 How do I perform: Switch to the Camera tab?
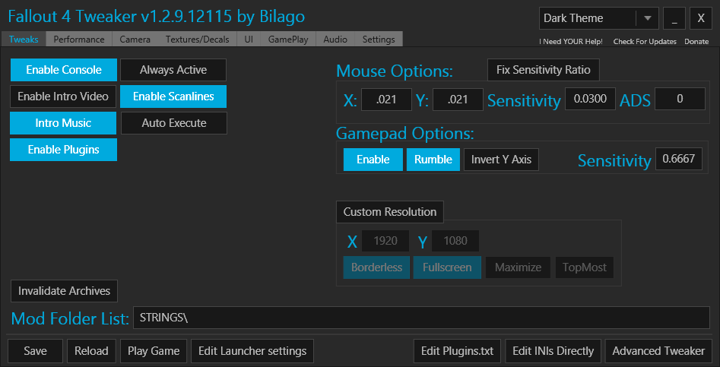(x=135, y=40)
